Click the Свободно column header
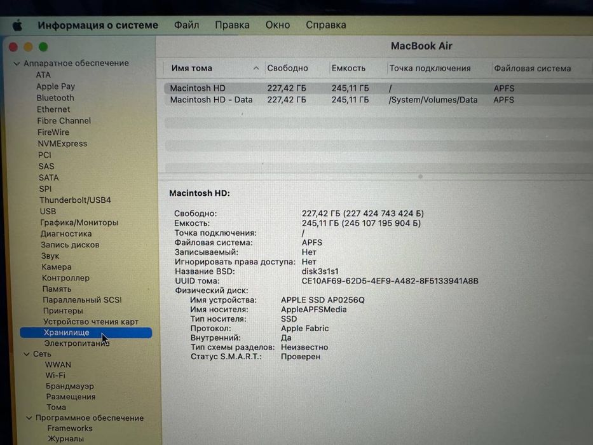This screenshot has width=593, height=445. click(x=287, y=68)
